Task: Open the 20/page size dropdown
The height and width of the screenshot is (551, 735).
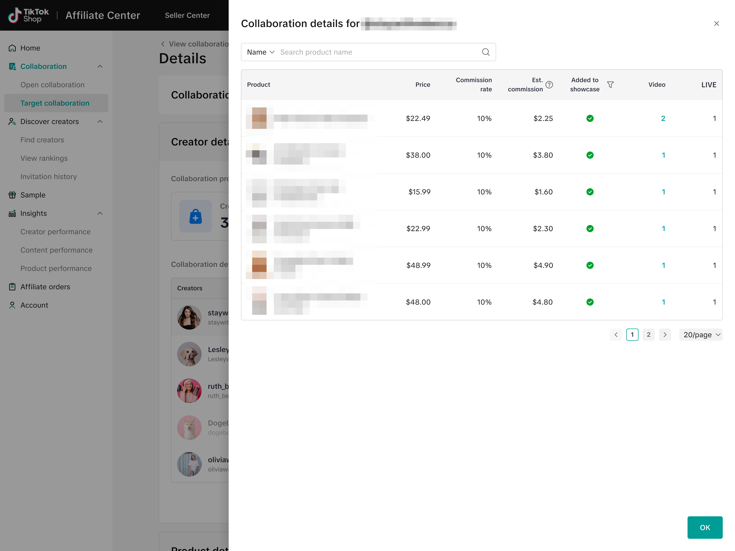Action: coord(701,335)
